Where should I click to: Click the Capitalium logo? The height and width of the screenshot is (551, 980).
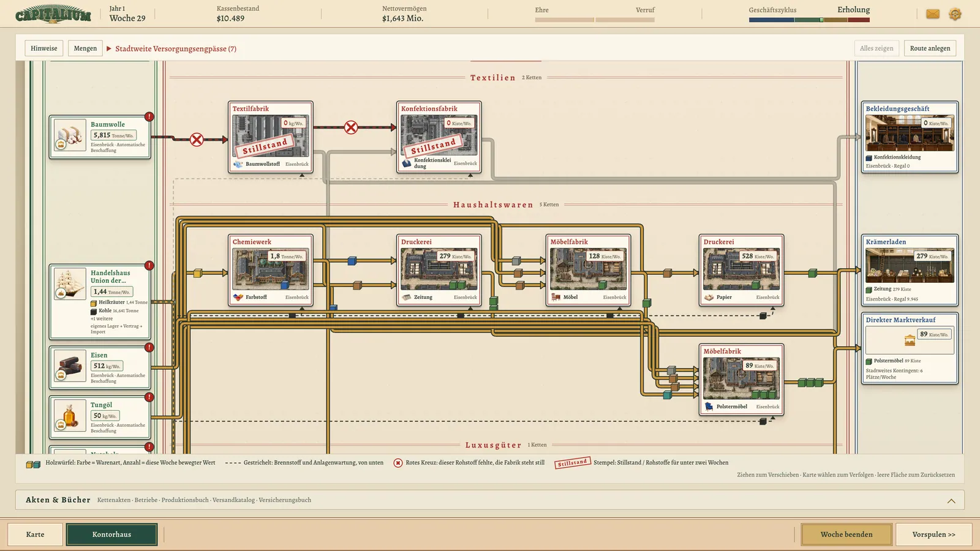(53, 13)
